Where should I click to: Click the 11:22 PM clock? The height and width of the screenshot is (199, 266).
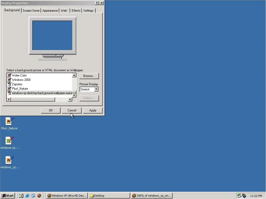(256, 196)
